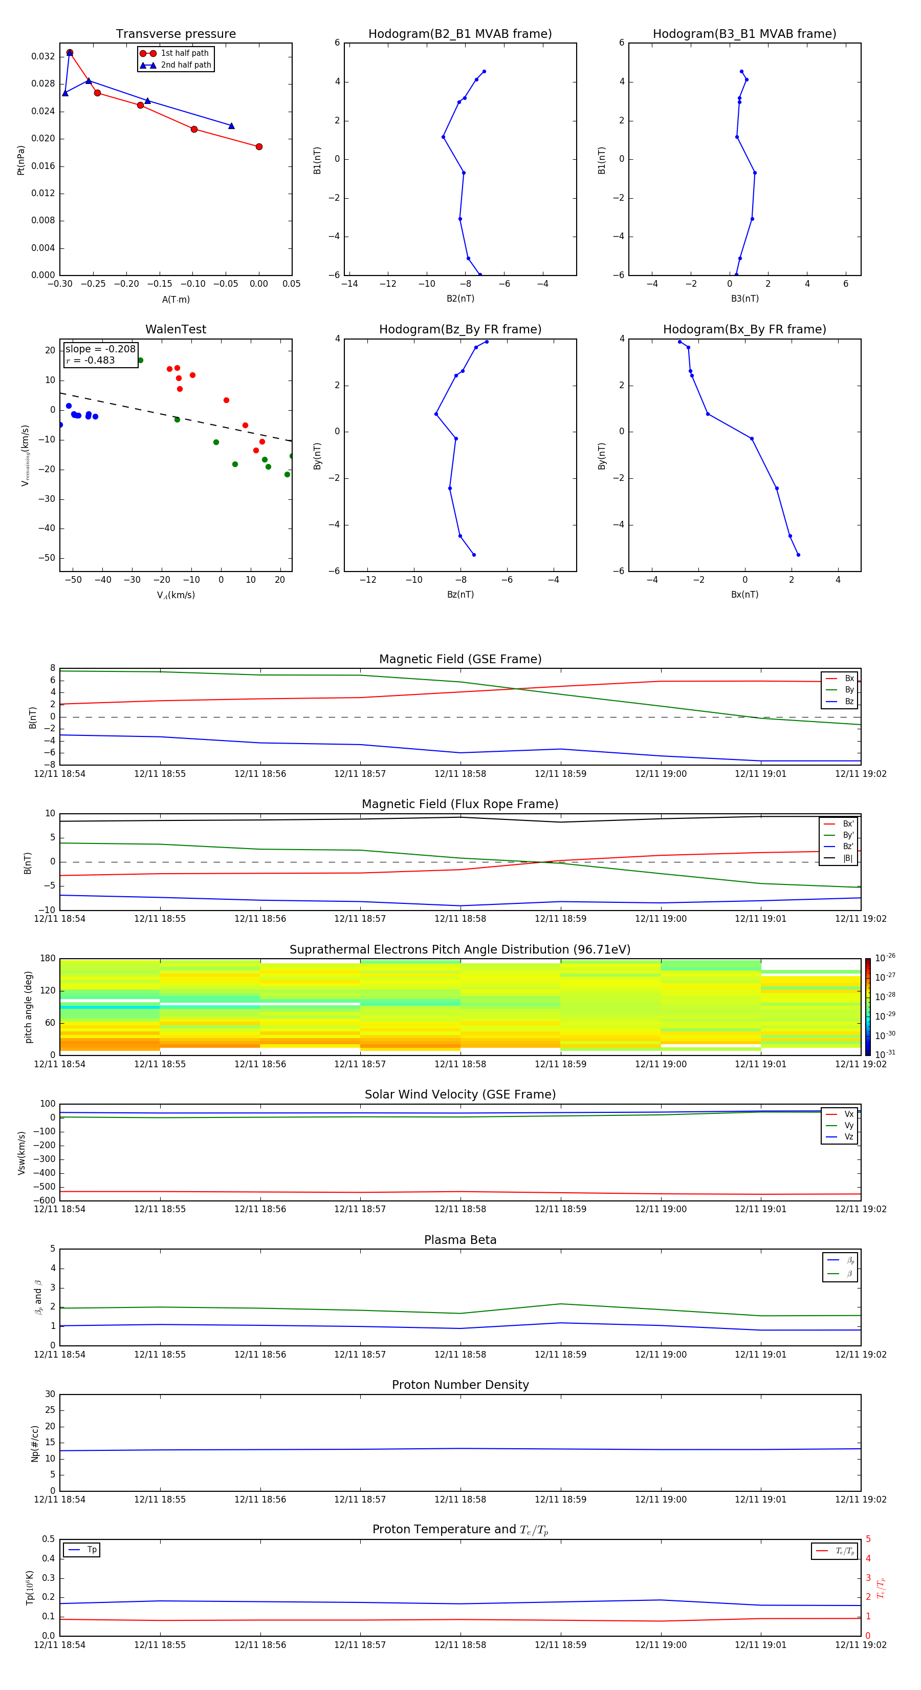The width and height of the screenshot is (921, 1690).
Task: Click the "WalenTest" plot title
Action: (176, 329)
